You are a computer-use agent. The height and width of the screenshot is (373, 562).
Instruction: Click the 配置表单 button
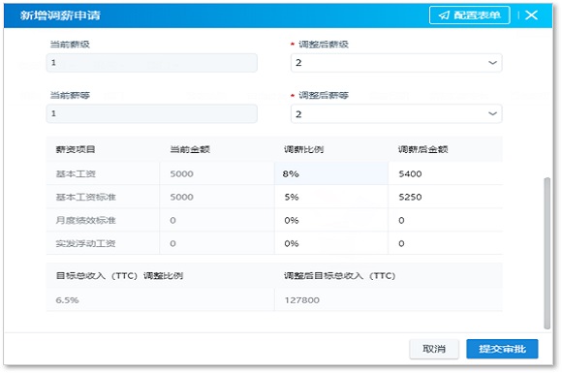[x=470, y=16]
